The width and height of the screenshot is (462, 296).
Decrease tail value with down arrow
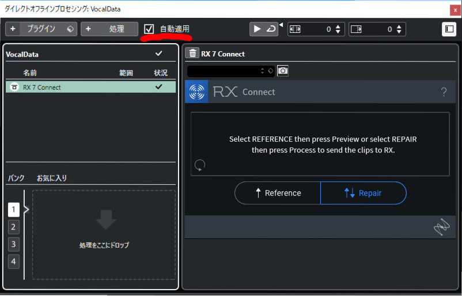(x=399, y=32)
